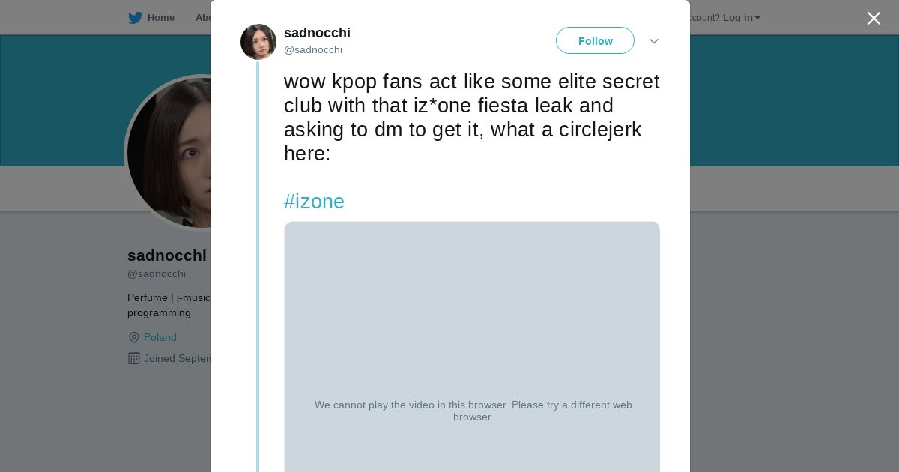899x472 pixels.
Task: Click the calendar joined-date icon
Action: tap(134, 359)
